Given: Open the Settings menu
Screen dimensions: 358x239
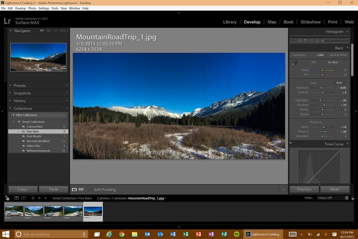Looking at the screenshot, I should pyautogui.click(x=44, y=8).
